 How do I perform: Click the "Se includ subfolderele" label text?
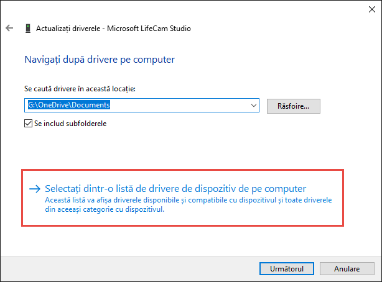(x=70, y=124)
